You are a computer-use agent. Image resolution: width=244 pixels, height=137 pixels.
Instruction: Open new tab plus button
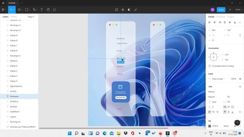tap(22, 3)
